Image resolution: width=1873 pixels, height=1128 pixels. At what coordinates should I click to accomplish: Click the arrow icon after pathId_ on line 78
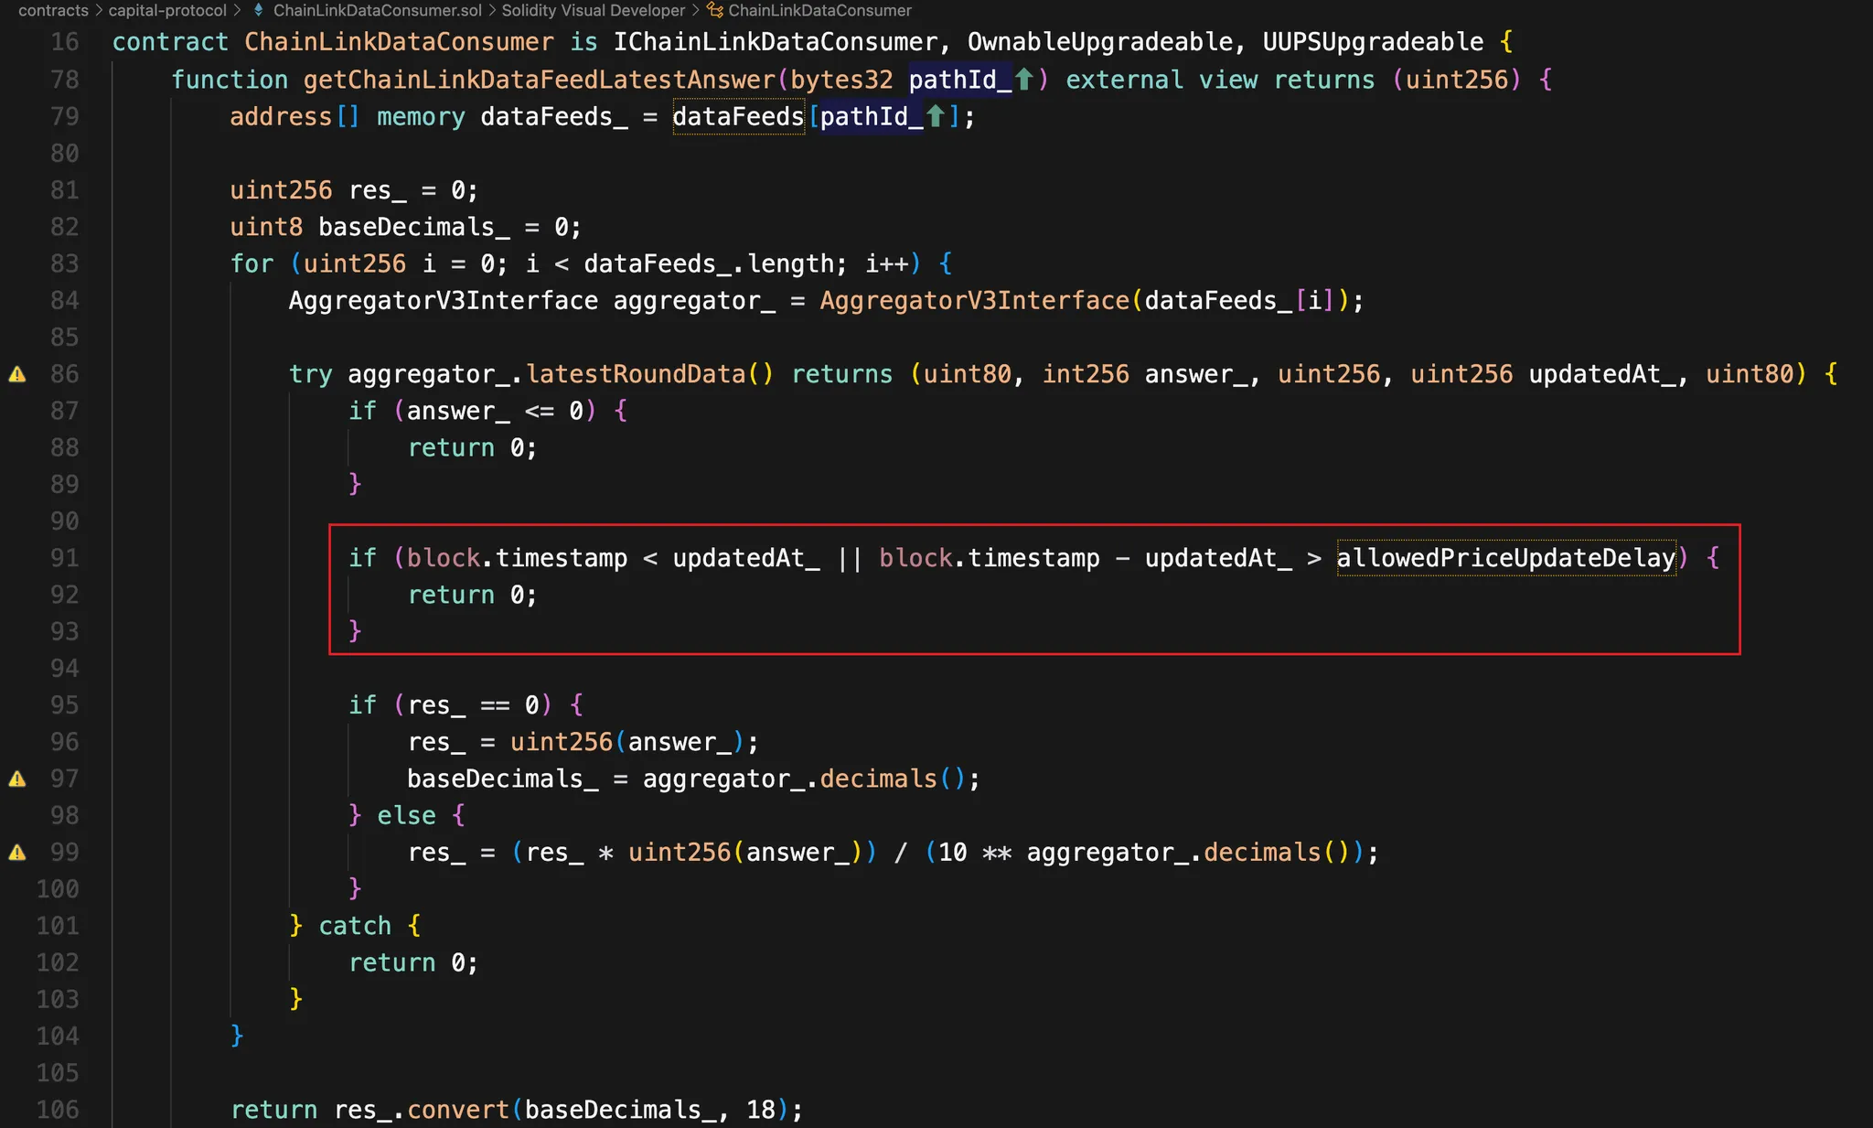click(1024, 80)
